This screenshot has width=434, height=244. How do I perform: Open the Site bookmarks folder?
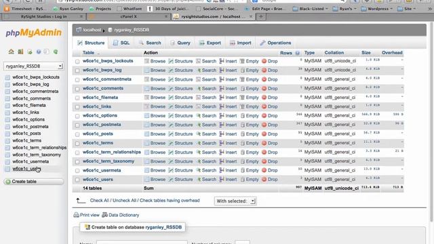(407, 9)
